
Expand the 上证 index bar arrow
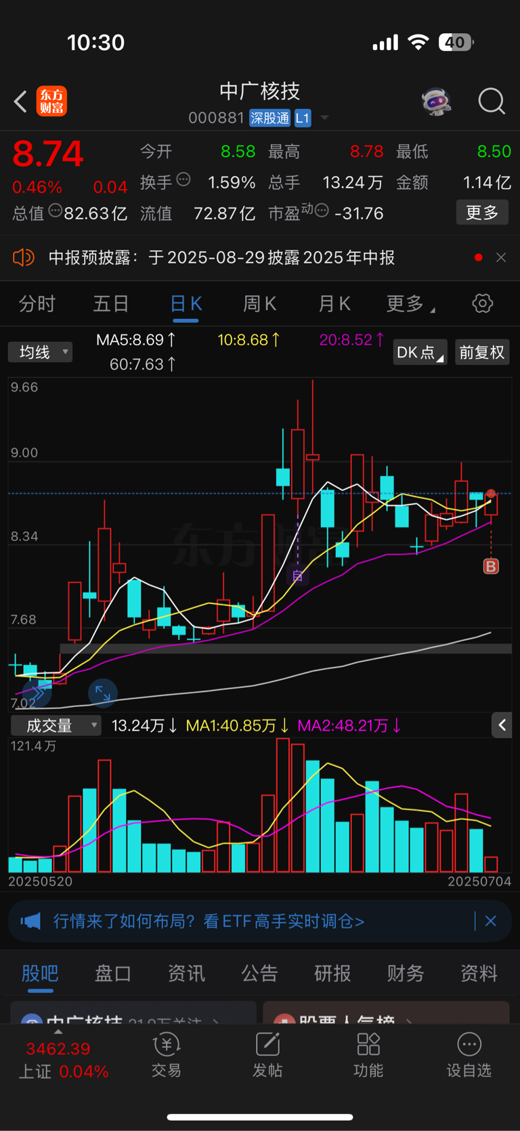click(58, 1032)
